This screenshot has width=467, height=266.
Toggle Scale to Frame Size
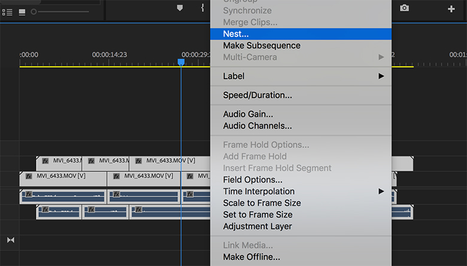click(x=301, y=203)
